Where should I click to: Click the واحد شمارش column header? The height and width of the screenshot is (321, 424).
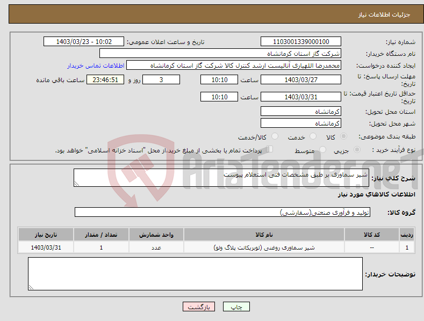pos(156,235)
